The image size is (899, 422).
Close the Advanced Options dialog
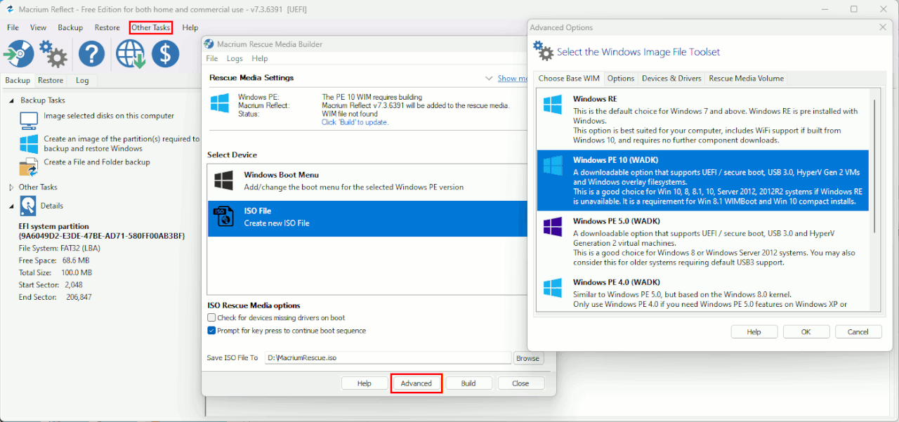point(883,27)
